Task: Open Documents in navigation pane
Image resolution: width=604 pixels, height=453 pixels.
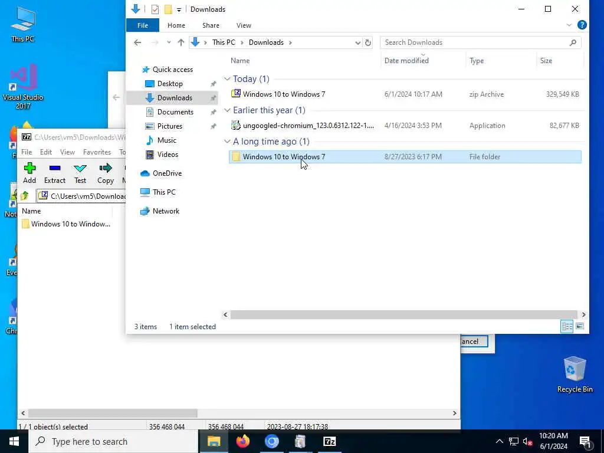Action: pyautogui.click(x=175, y=111)
